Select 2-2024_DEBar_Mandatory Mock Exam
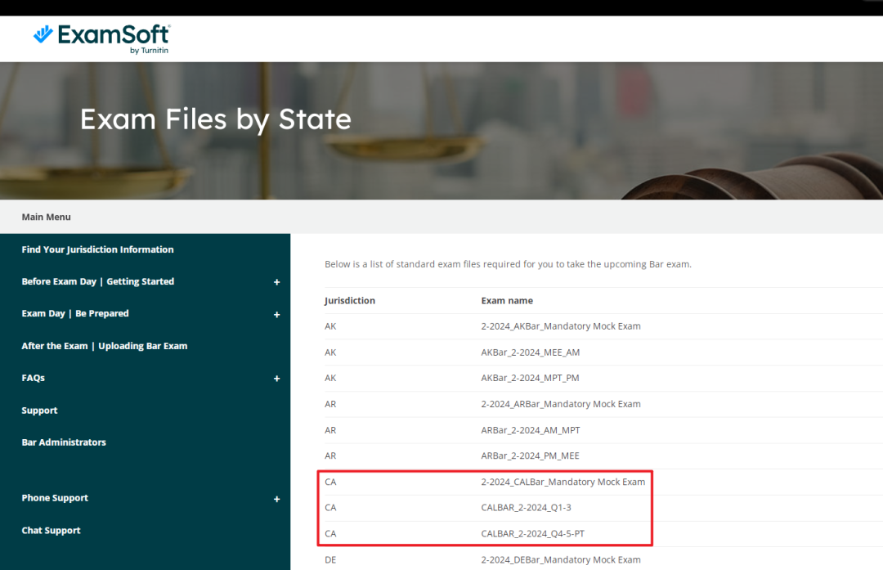This screenshot has width=883, height=570. 561,560
